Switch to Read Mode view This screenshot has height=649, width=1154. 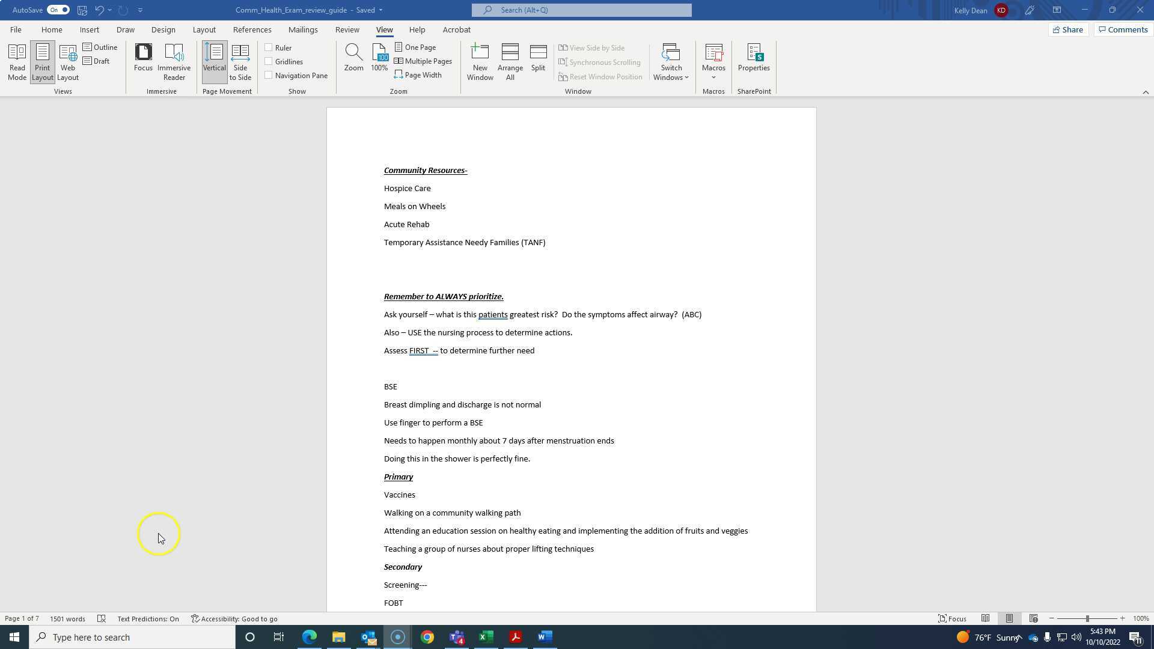click(x=17, y=61)
